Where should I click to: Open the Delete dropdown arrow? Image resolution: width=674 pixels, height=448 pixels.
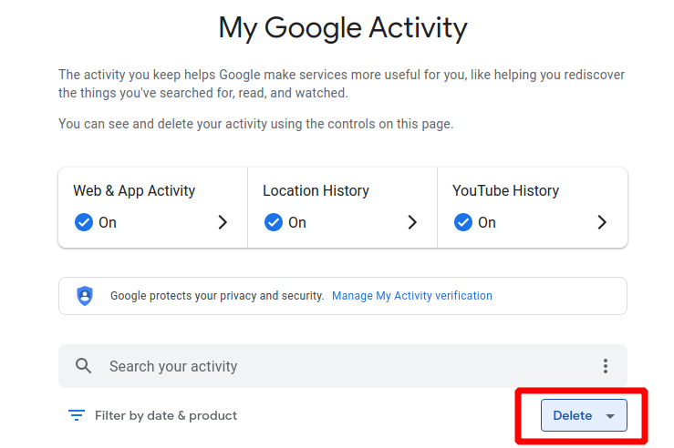click(610, 416)
